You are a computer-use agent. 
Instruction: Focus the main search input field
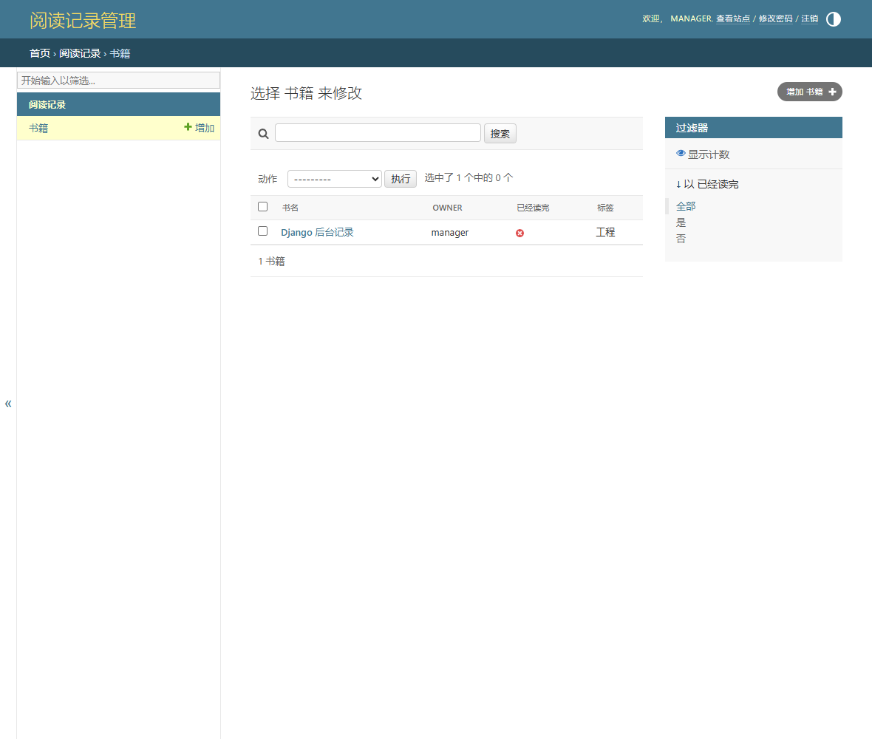378,133
